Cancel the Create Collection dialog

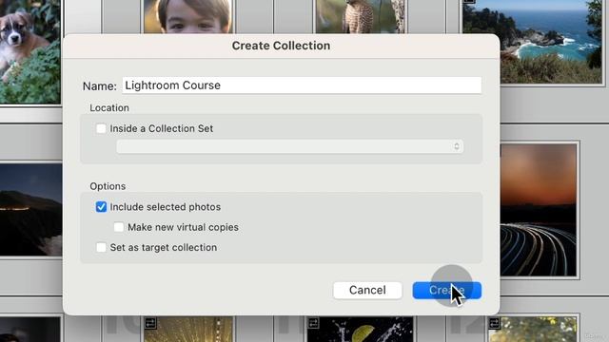tap(367, 290)
